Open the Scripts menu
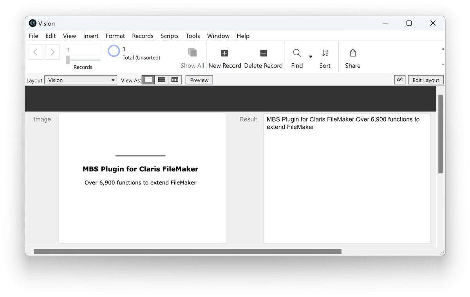The width and height of the screenshot is (470, 297). pos(170,36)
